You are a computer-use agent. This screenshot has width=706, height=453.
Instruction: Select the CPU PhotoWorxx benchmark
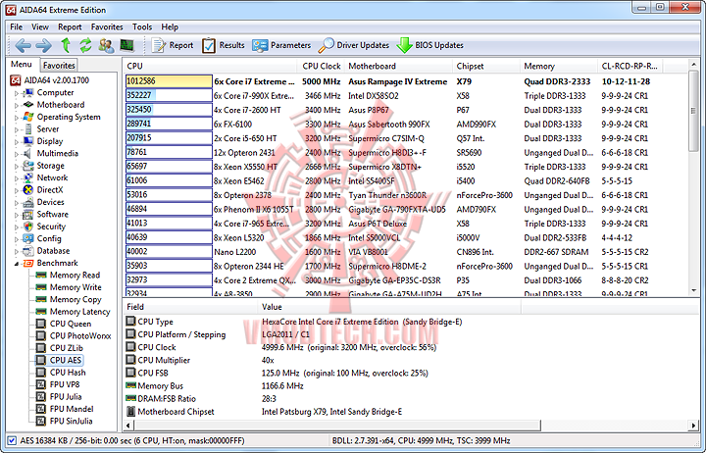[74, 336]
